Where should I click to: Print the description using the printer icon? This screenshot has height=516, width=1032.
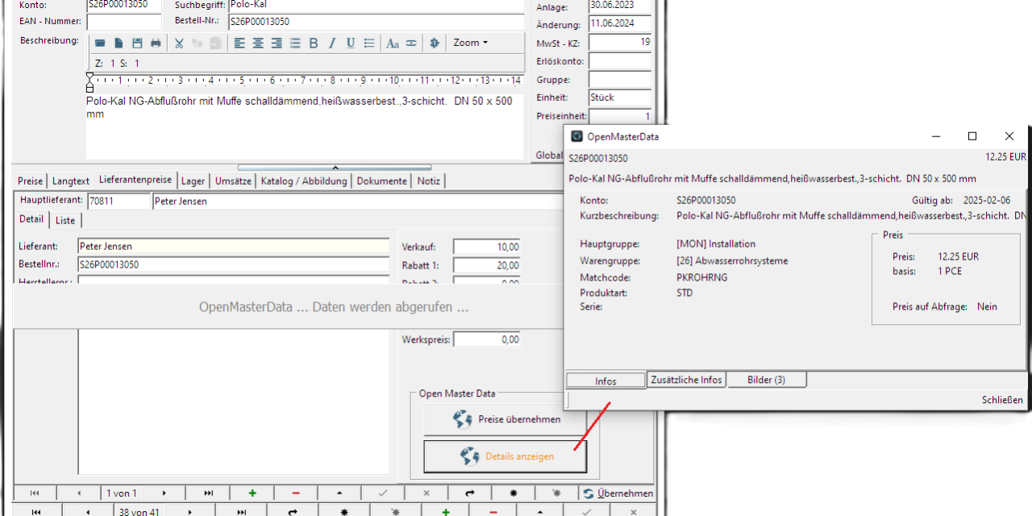156,44
